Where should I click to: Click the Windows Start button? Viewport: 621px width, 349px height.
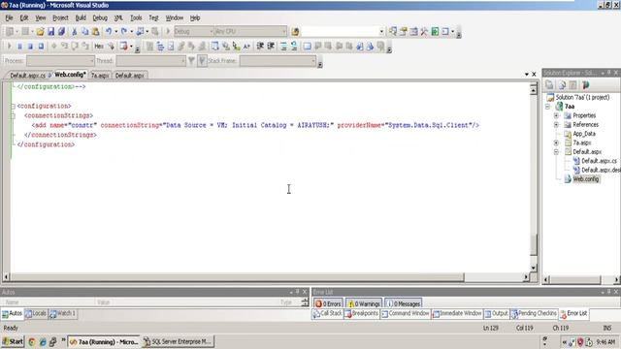[x=13, y=341]
